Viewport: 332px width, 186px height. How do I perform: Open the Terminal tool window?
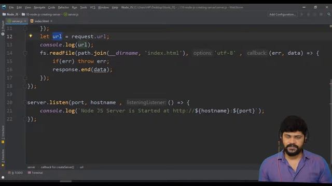point(35,173)
